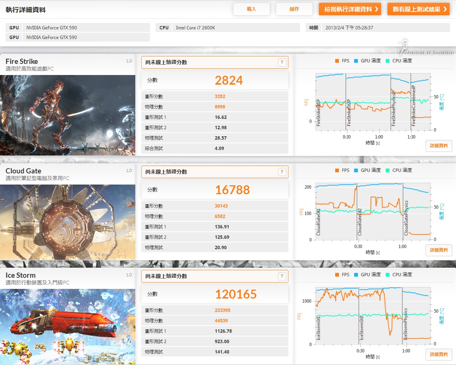Select Fire Strike graphics test value 16.62
The image size is (456, 365).
[x=221, y=117]
